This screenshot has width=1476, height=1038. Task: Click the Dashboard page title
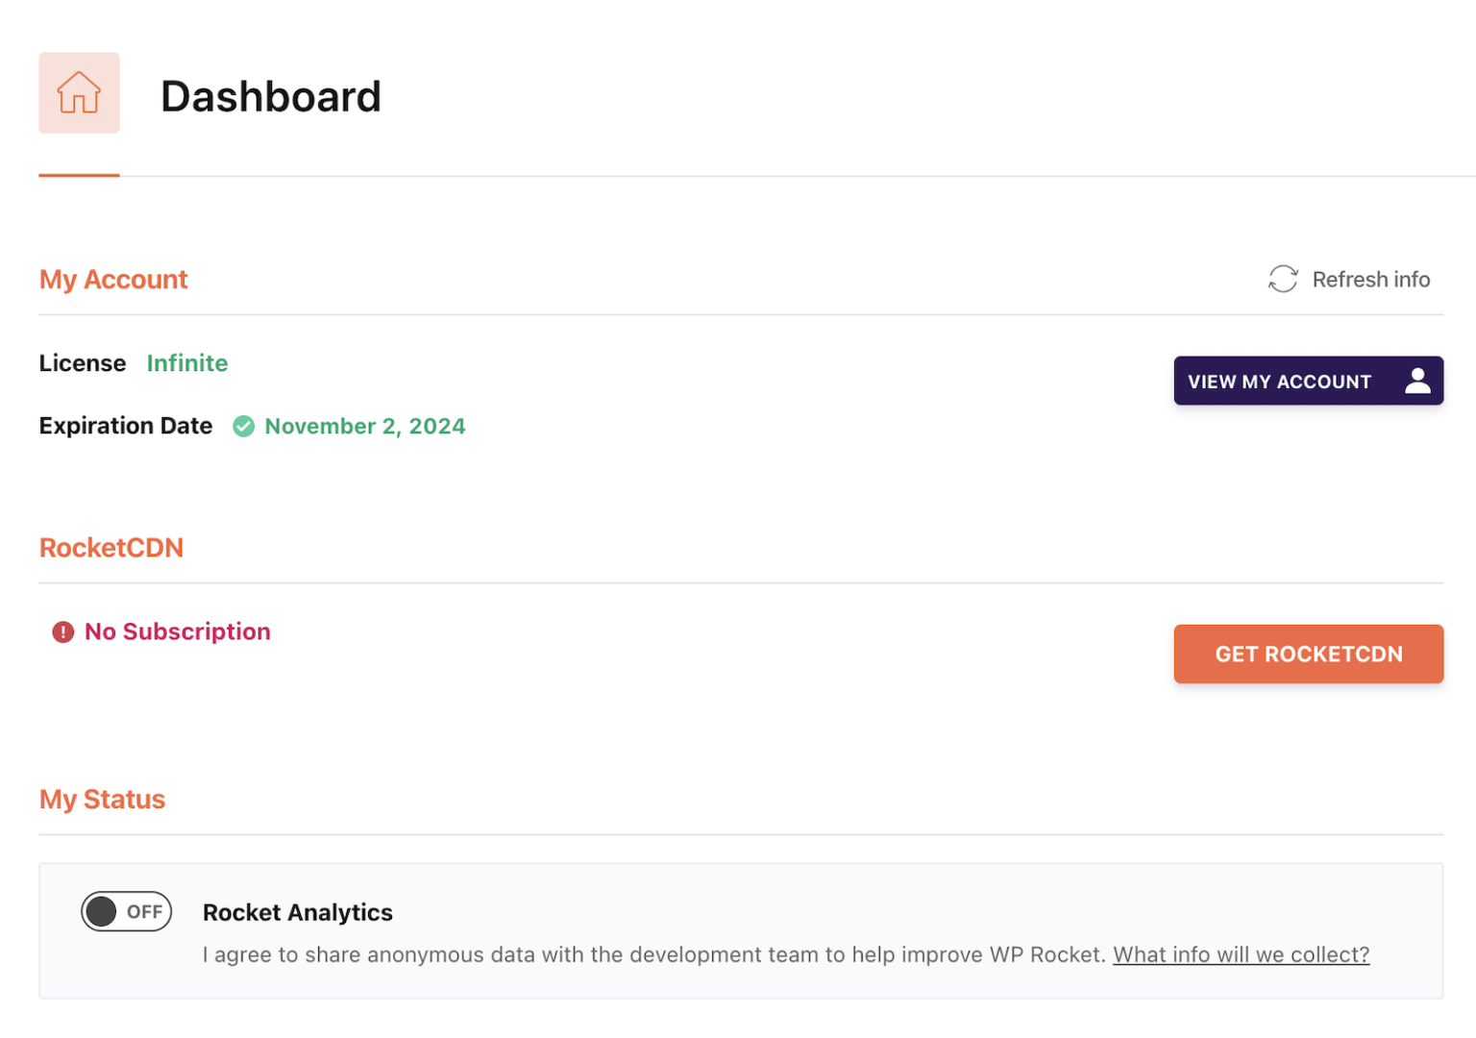click(x=271, y=97)
